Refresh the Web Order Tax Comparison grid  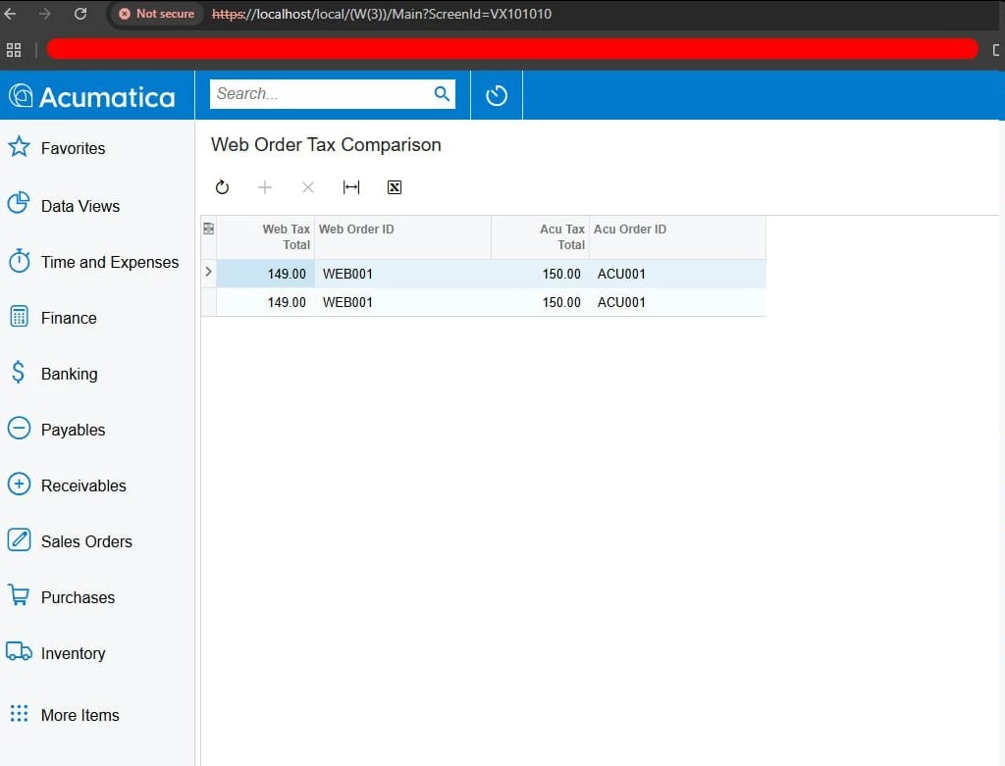(222, 187)
